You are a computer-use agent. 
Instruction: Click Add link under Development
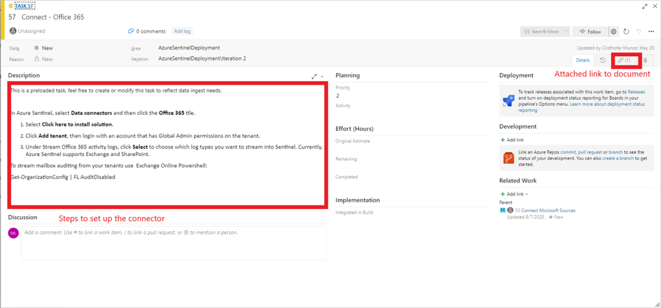512,140
